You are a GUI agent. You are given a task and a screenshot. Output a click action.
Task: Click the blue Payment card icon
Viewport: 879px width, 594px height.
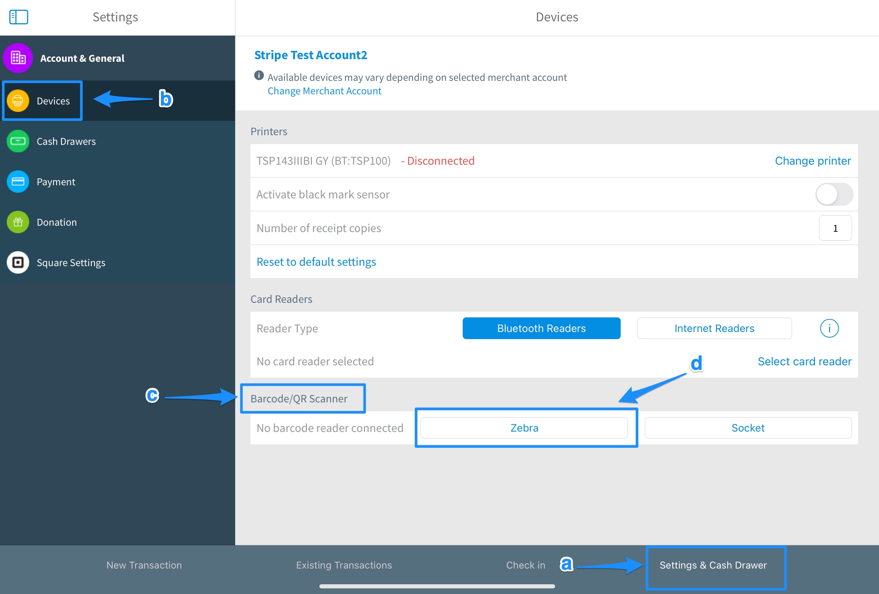[x=18, y=182]
